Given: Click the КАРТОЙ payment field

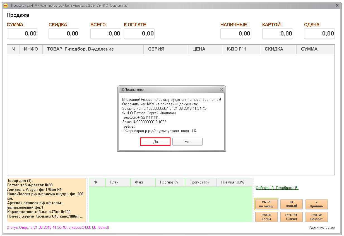Looking at the screenshot, I should 278,34.
